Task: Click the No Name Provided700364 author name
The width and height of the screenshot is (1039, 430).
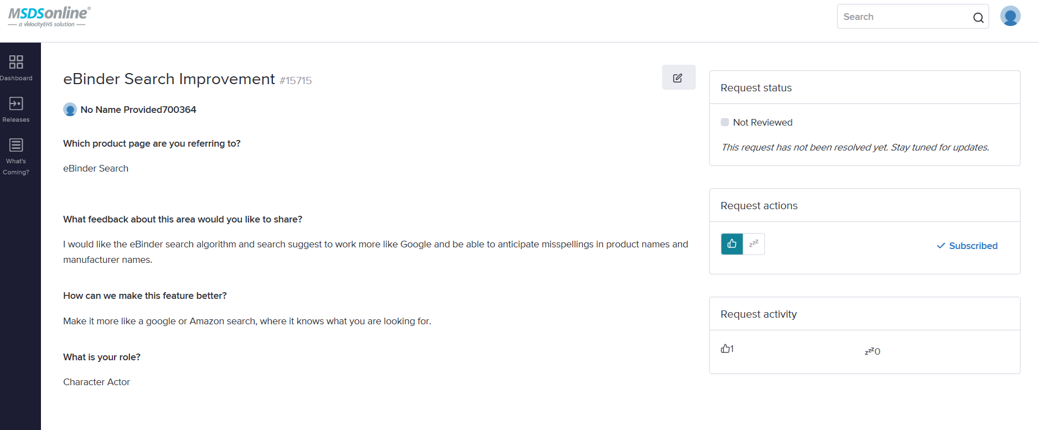Action: (138, 110)
